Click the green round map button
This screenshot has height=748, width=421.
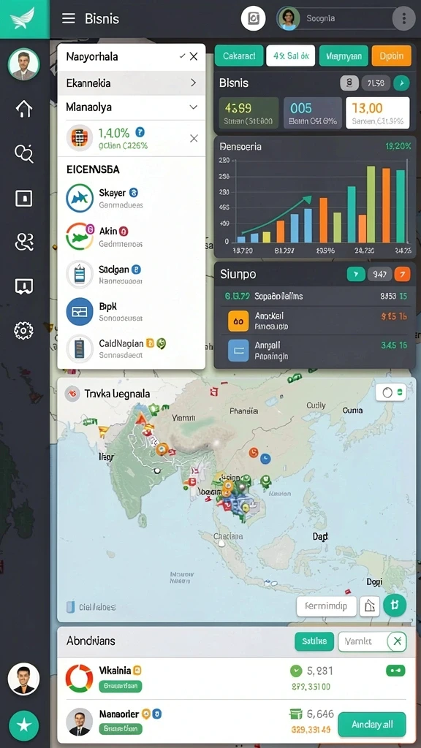395,605
